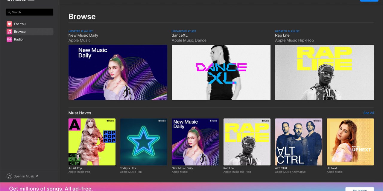Open New Music Daily cover in Must Haves
Viewport: 383px width, 191px height.
click(x=195, y=142)
